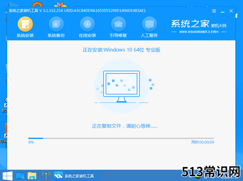Click the 8% progress value
The height and width of the screenshot is (181, 243).
click(x=31, y=142)
